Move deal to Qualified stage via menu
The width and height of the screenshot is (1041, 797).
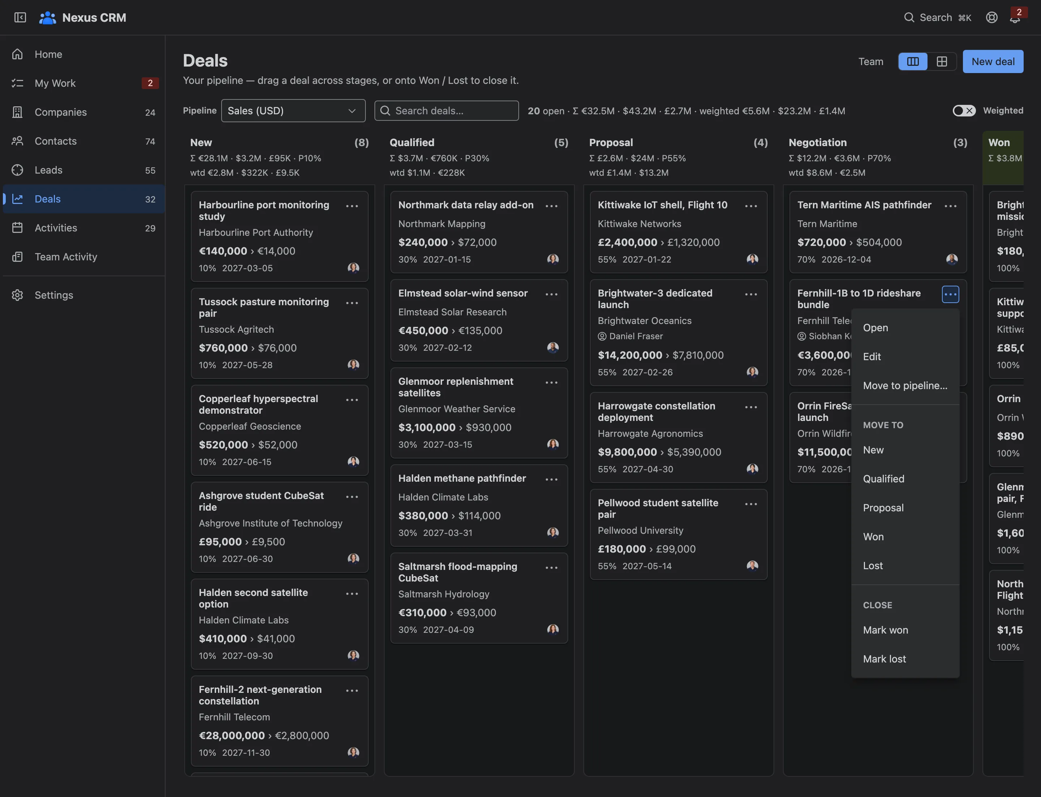coord(905,479)
